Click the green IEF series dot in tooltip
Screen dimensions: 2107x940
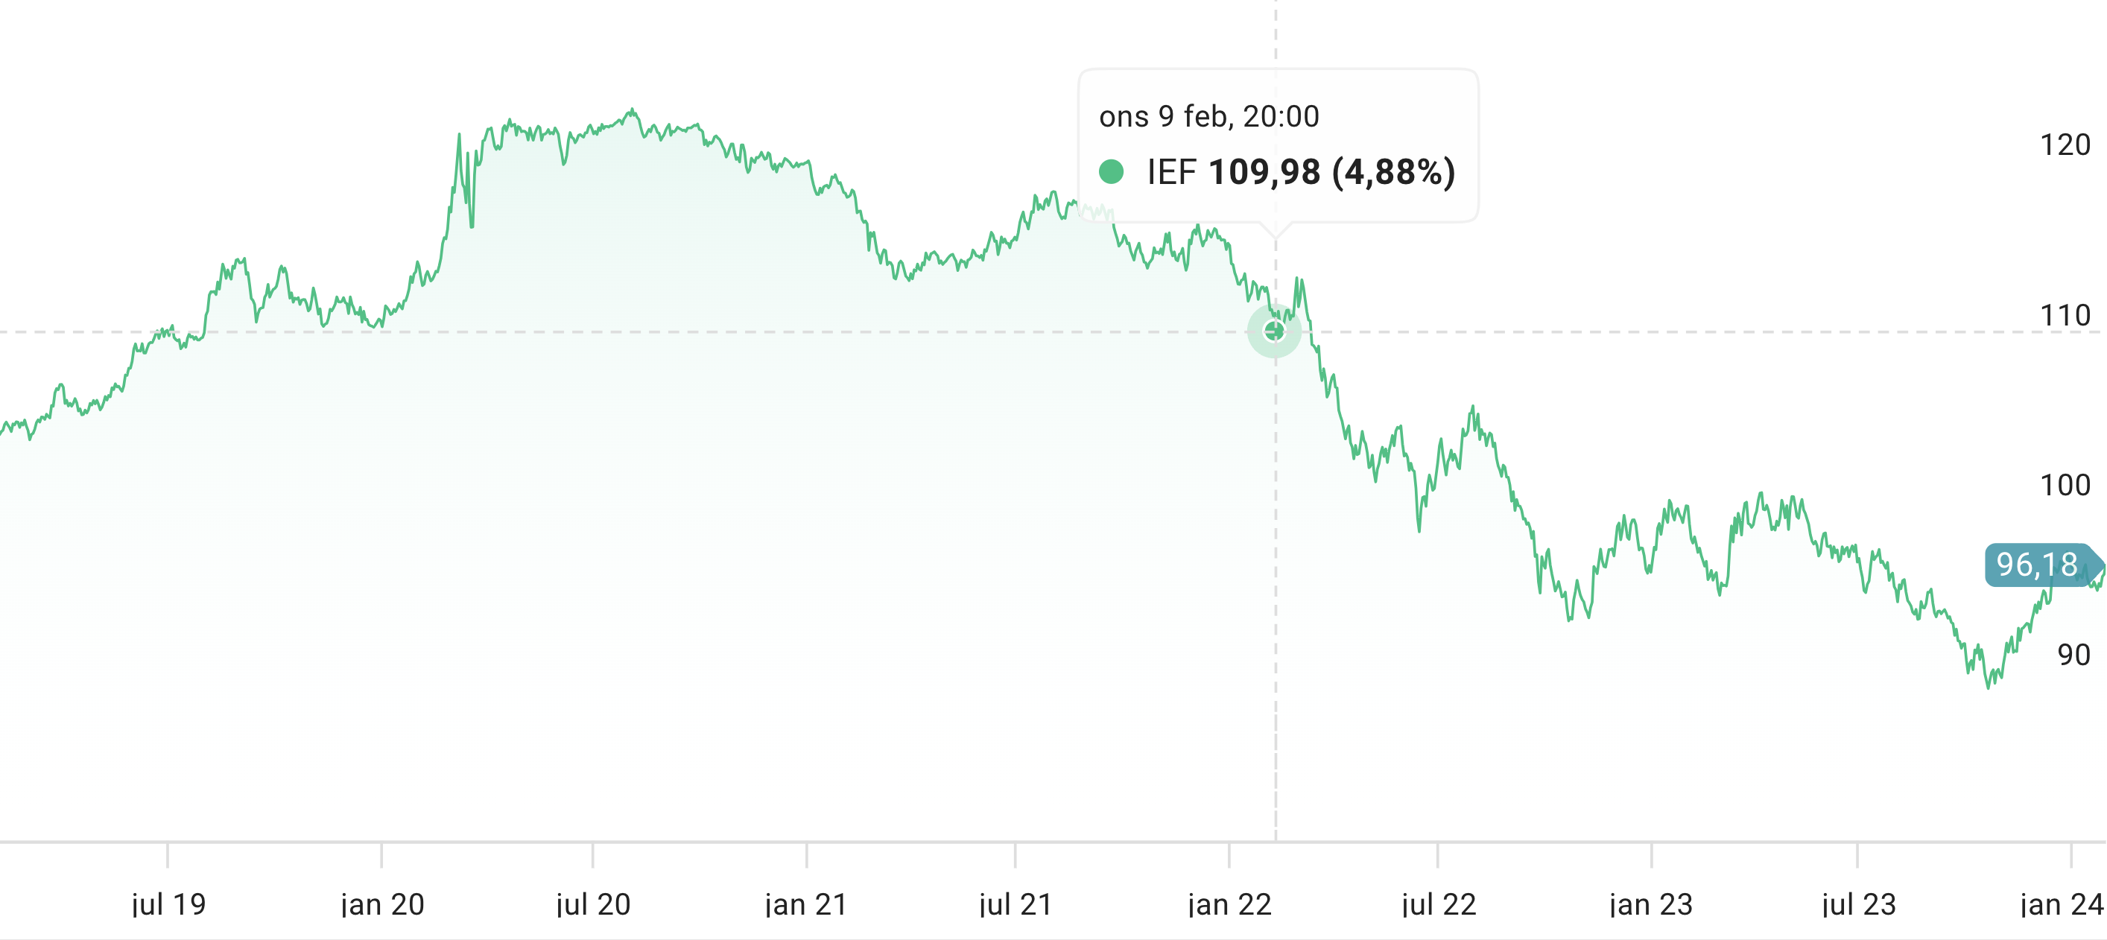(1111, 171)
